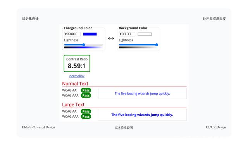The width and height of the screenshot is (248, 146).
Task: Swap foreground and background colors arrow
Action: pyautogui.click(x=111, y=38)
